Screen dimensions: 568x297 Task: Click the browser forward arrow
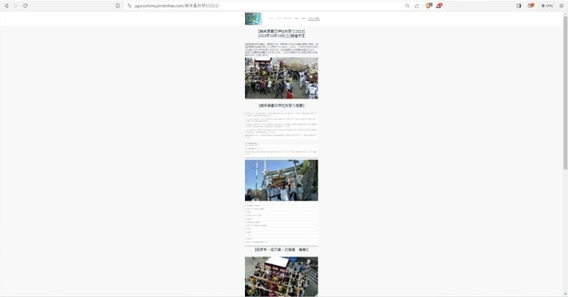(x=16, y=5)
